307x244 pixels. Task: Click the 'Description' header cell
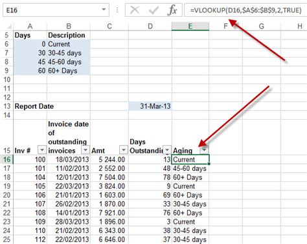[69, 35]
